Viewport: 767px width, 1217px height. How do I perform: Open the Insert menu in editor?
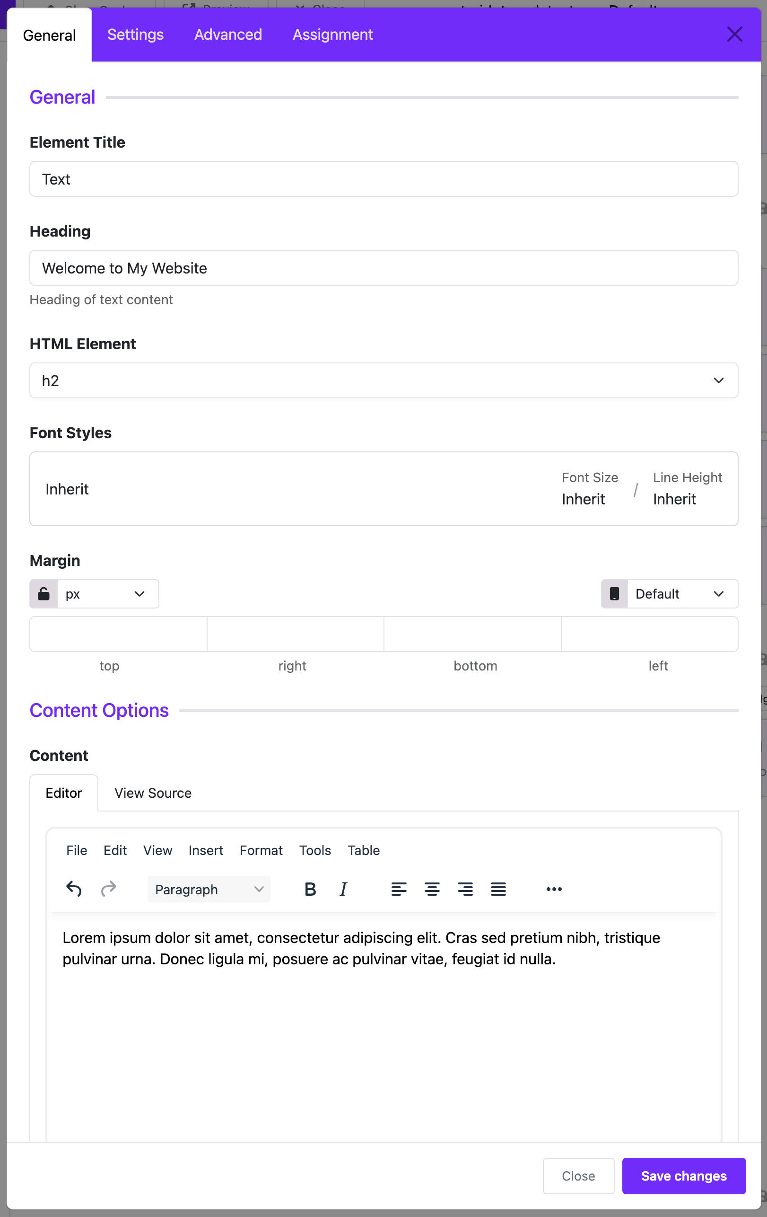pyautogui.click(x=206, y=851)
